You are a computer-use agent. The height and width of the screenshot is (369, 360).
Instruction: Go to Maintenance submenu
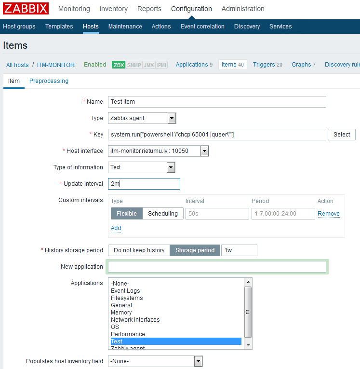click(x=125, y=27)
